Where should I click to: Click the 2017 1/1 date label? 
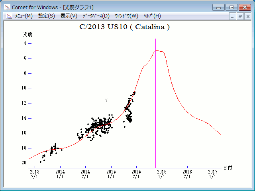[213, 174]
